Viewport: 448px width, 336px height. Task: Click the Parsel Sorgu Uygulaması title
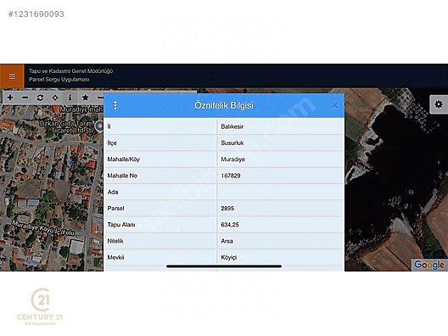tap(59, 80)
